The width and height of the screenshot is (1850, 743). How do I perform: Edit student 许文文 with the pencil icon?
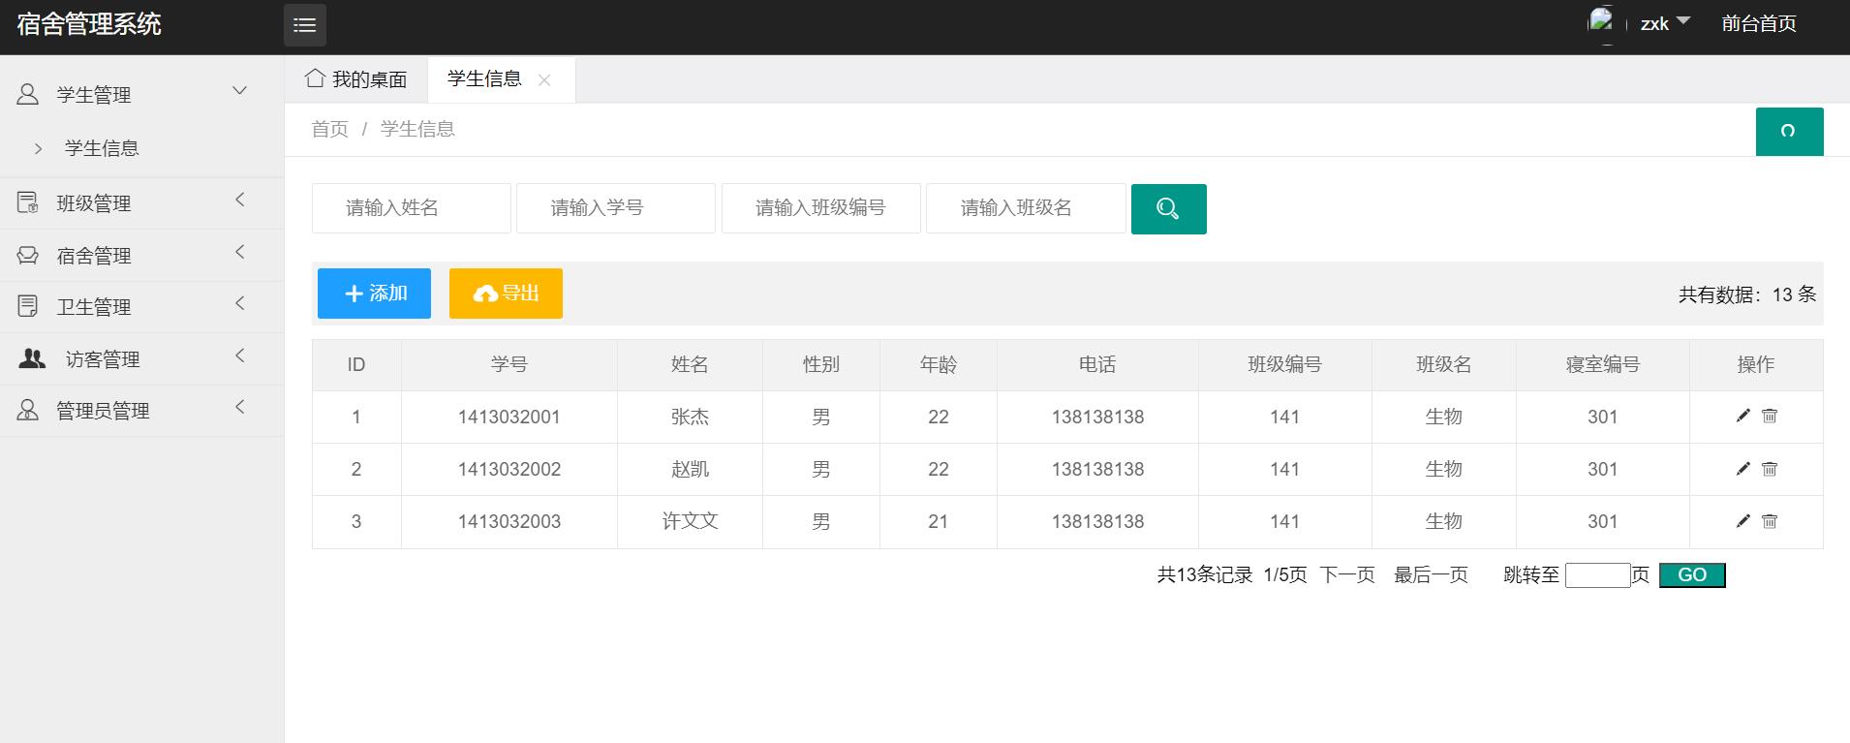1742,521
